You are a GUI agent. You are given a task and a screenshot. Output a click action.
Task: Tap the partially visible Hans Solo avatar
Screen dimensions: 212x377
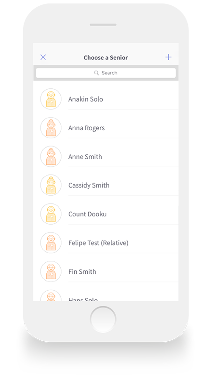point(51,296)
